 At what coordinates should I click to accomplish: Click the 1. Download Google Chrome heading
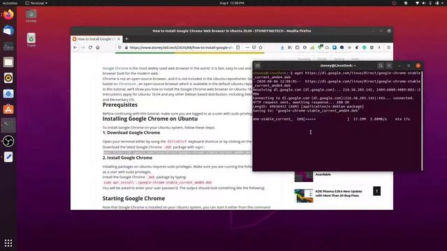tap(131, 132)
